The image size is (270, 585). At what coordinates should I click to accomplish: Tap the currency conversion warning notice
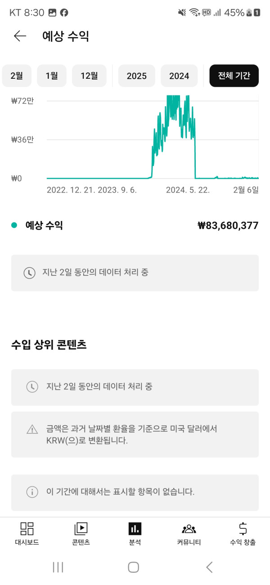(135, 434)
